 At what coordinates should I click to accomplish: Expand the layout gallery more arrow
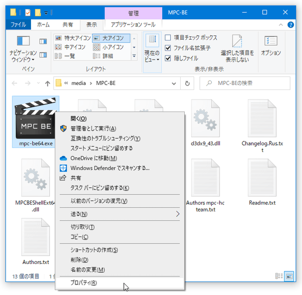(x=134, y=56)
